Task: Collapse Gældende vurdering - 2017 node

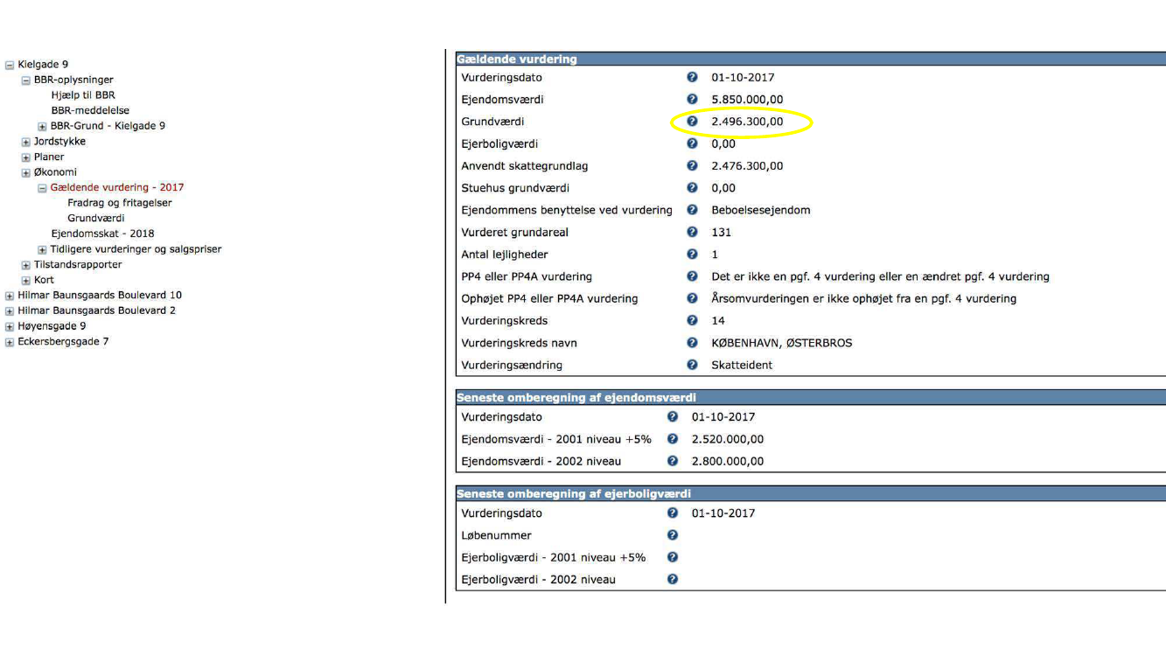Action: (x=42, y=188)
